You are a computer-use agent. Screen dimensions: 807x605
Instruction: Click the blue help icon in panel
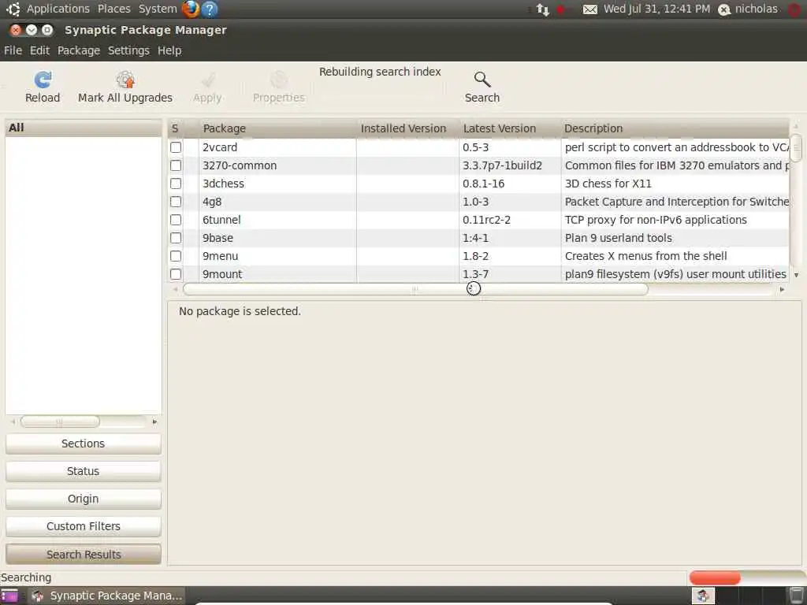(210, 9)
